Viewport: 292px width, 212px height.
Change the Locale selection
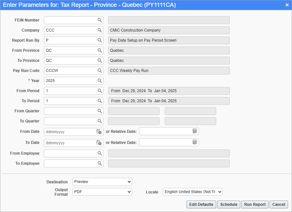(192, 192)
